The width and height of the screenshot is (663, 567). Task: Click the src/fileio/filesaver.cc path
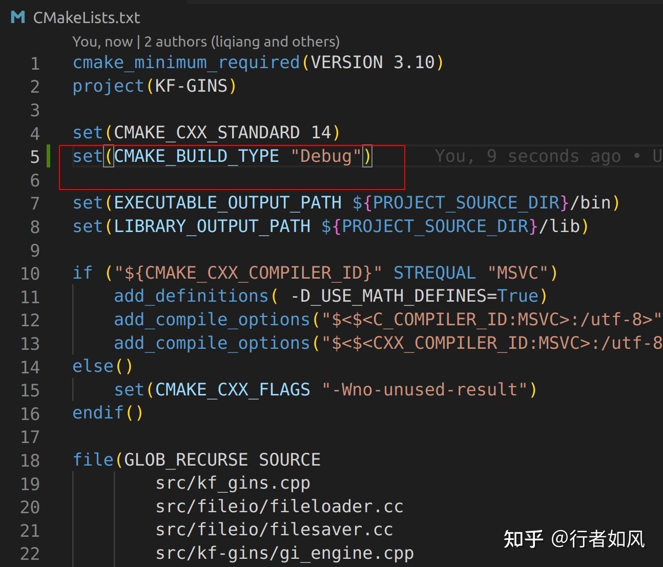274,530
